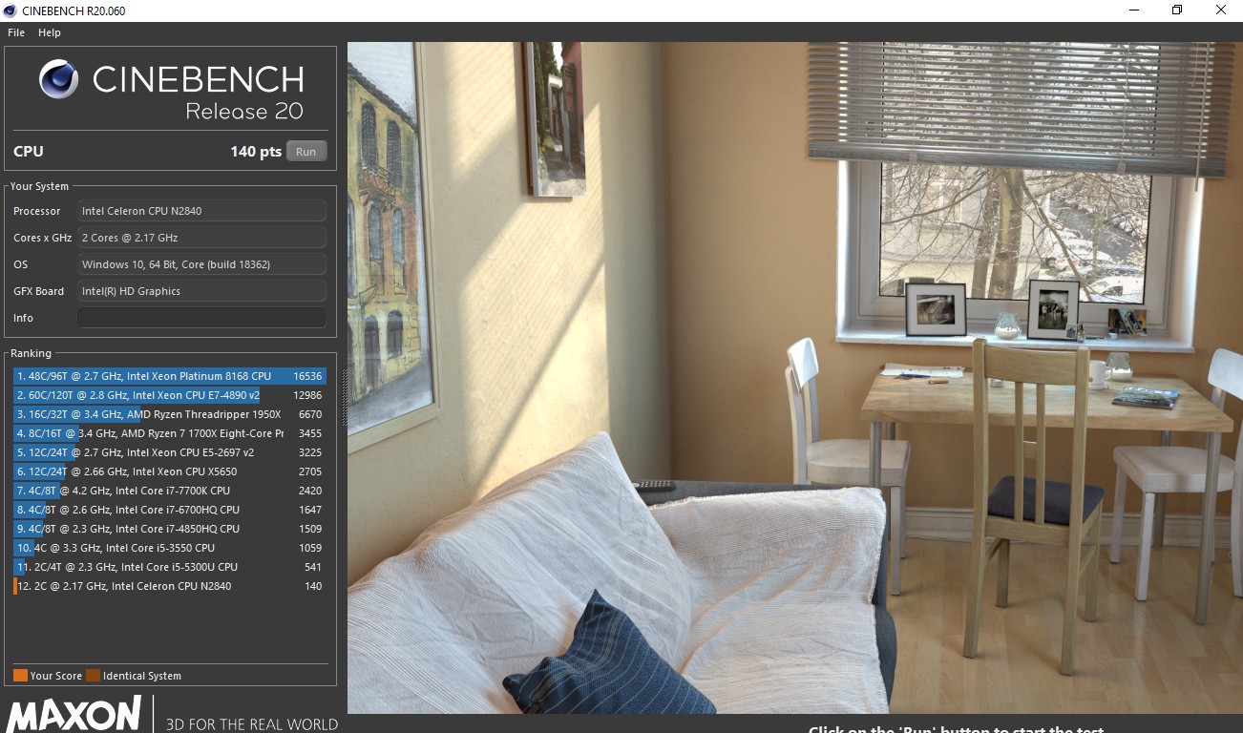
Task: Click the MAXON logo
Action: [x=74, y=716]
